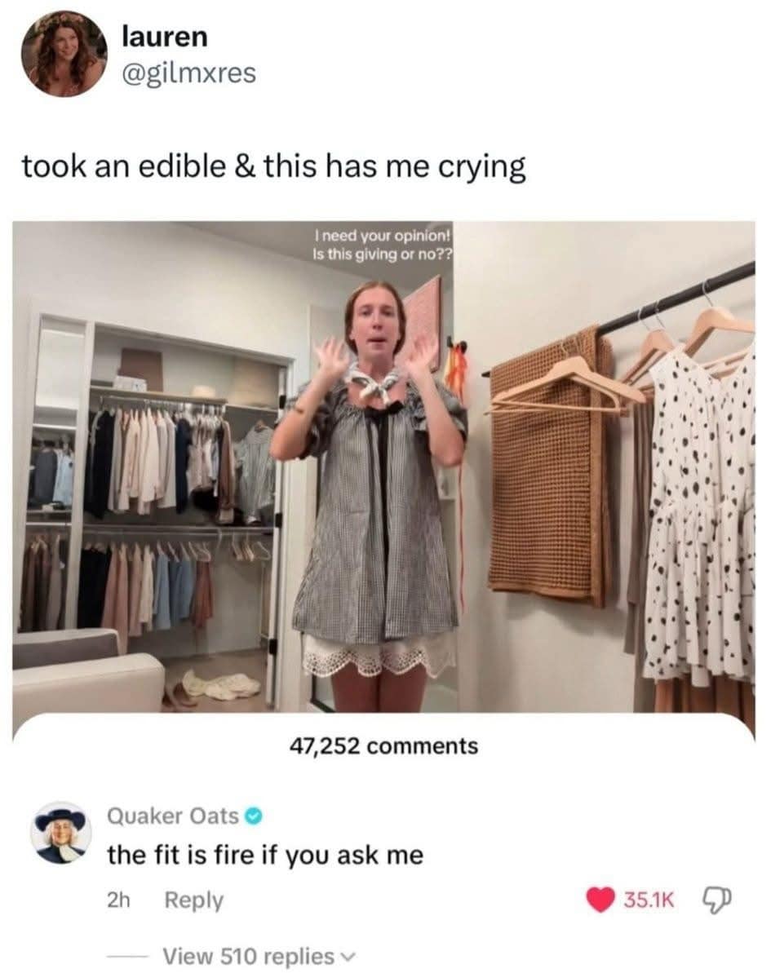771x973 pixels.
Task: Click the 35.1K like count
Action: [649, 900]
